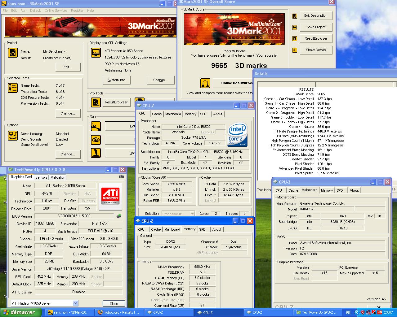The image size is (397, 317).
Task: Switch to Cache tab in CPU-Z CPU window
Action: tap(157, 114)
